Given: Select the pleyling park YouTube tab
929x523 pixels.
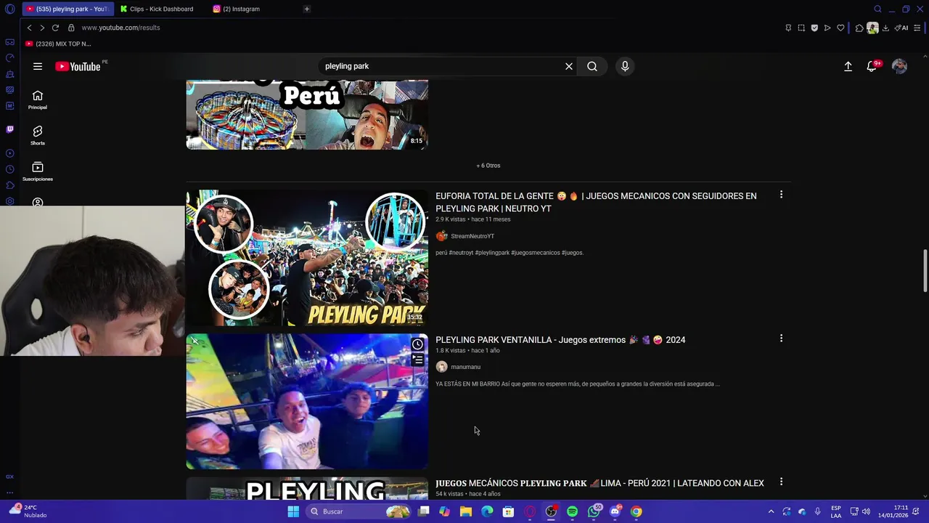Looking at the screenshot, I should (67, 9).
